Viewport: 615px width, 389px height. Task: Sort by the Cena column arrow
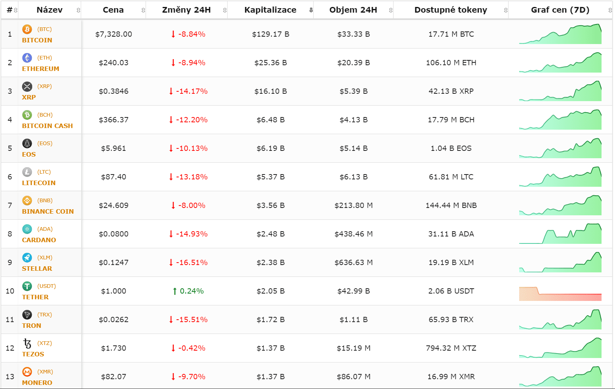143,10
